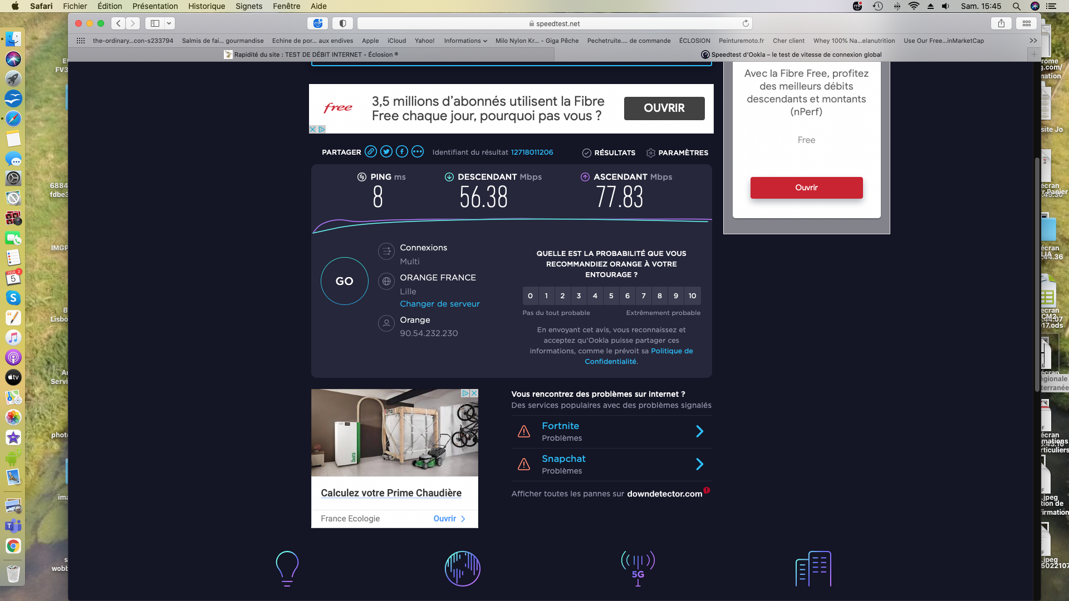This screenshot has width=1069, height=601.
Task: Select rating 6 for Orange recommendation
Action: click(627, 295)
